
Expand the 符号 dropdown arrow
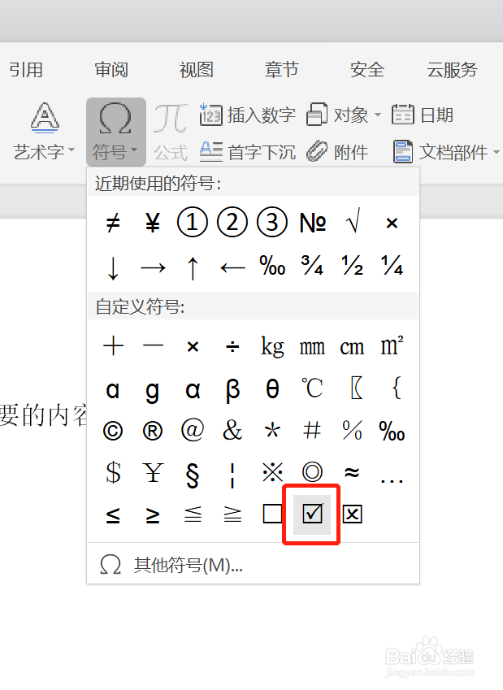134,150
